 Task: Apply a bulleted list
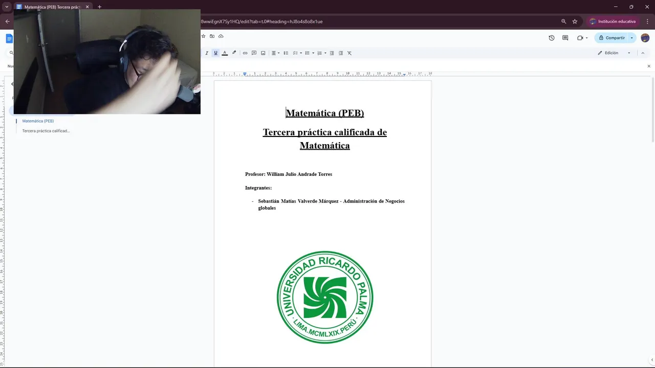[x=307, y=53]
